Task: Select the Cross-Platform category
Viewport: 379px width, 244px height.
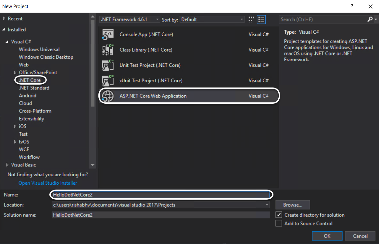Action: (x=35, y=111)
